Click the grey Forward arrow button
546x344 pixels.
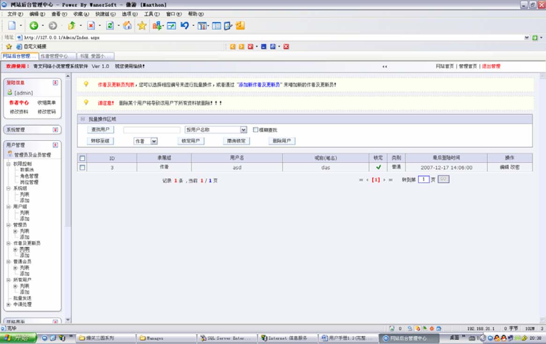(52, 25)
